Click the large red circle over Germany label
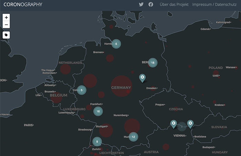Viewport: 241px width, 156px height. [122, 86]
